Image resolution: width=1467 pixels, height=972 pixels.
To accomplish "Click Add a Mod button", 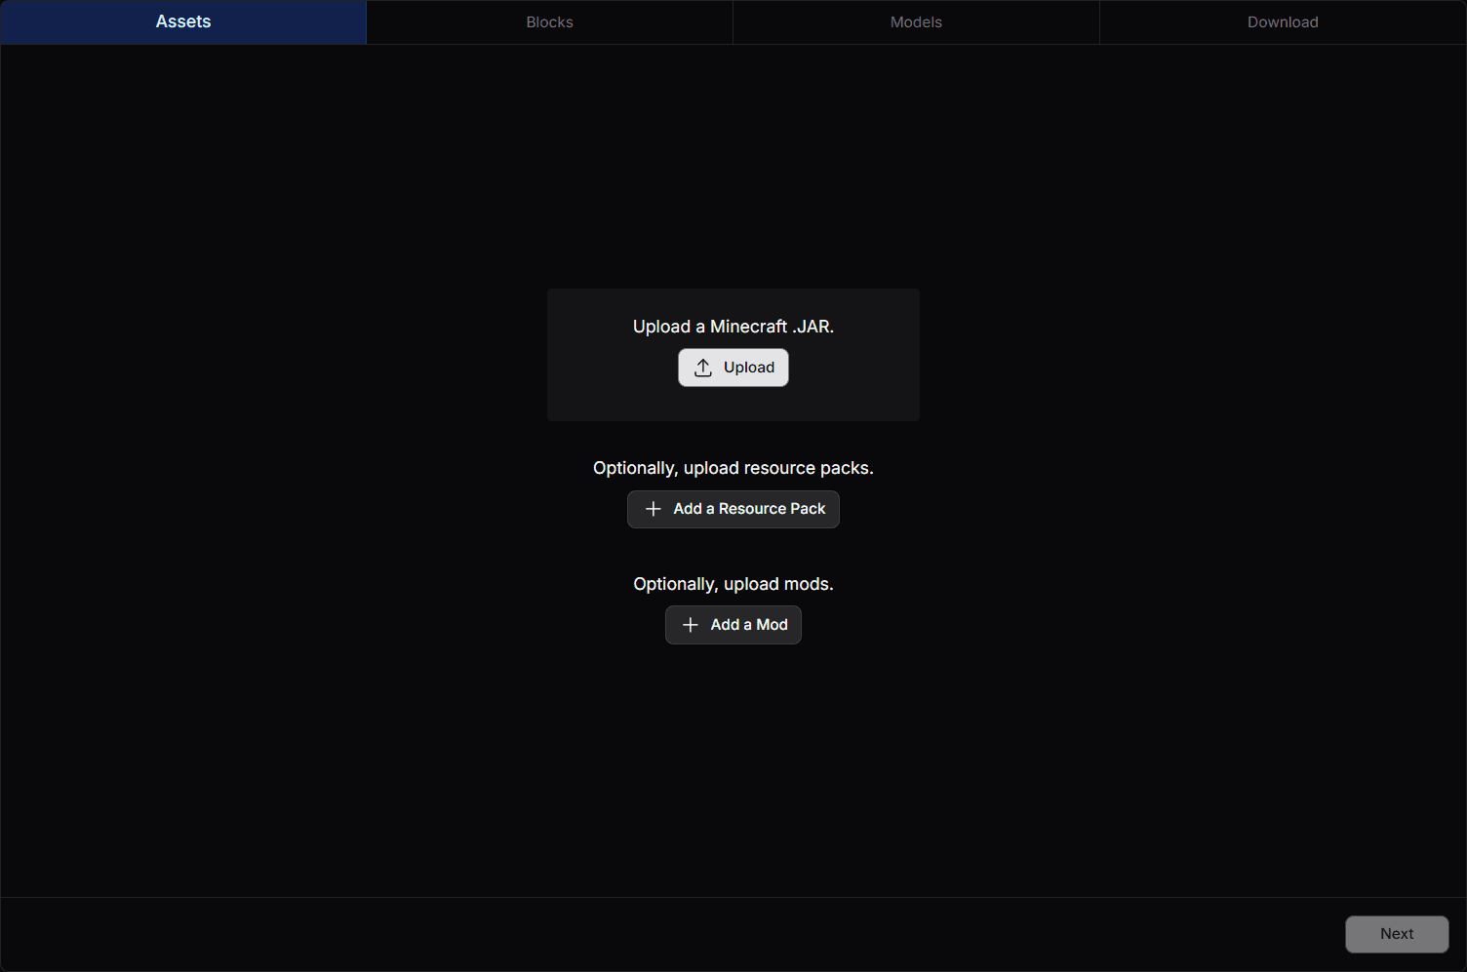I will tap(733, 625).
